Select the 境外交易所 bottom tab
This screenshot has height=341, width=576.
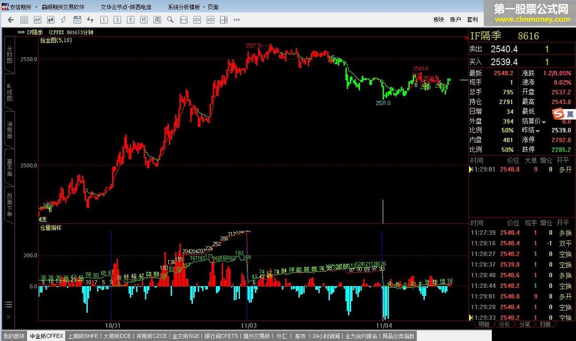(x=256, y=336)
